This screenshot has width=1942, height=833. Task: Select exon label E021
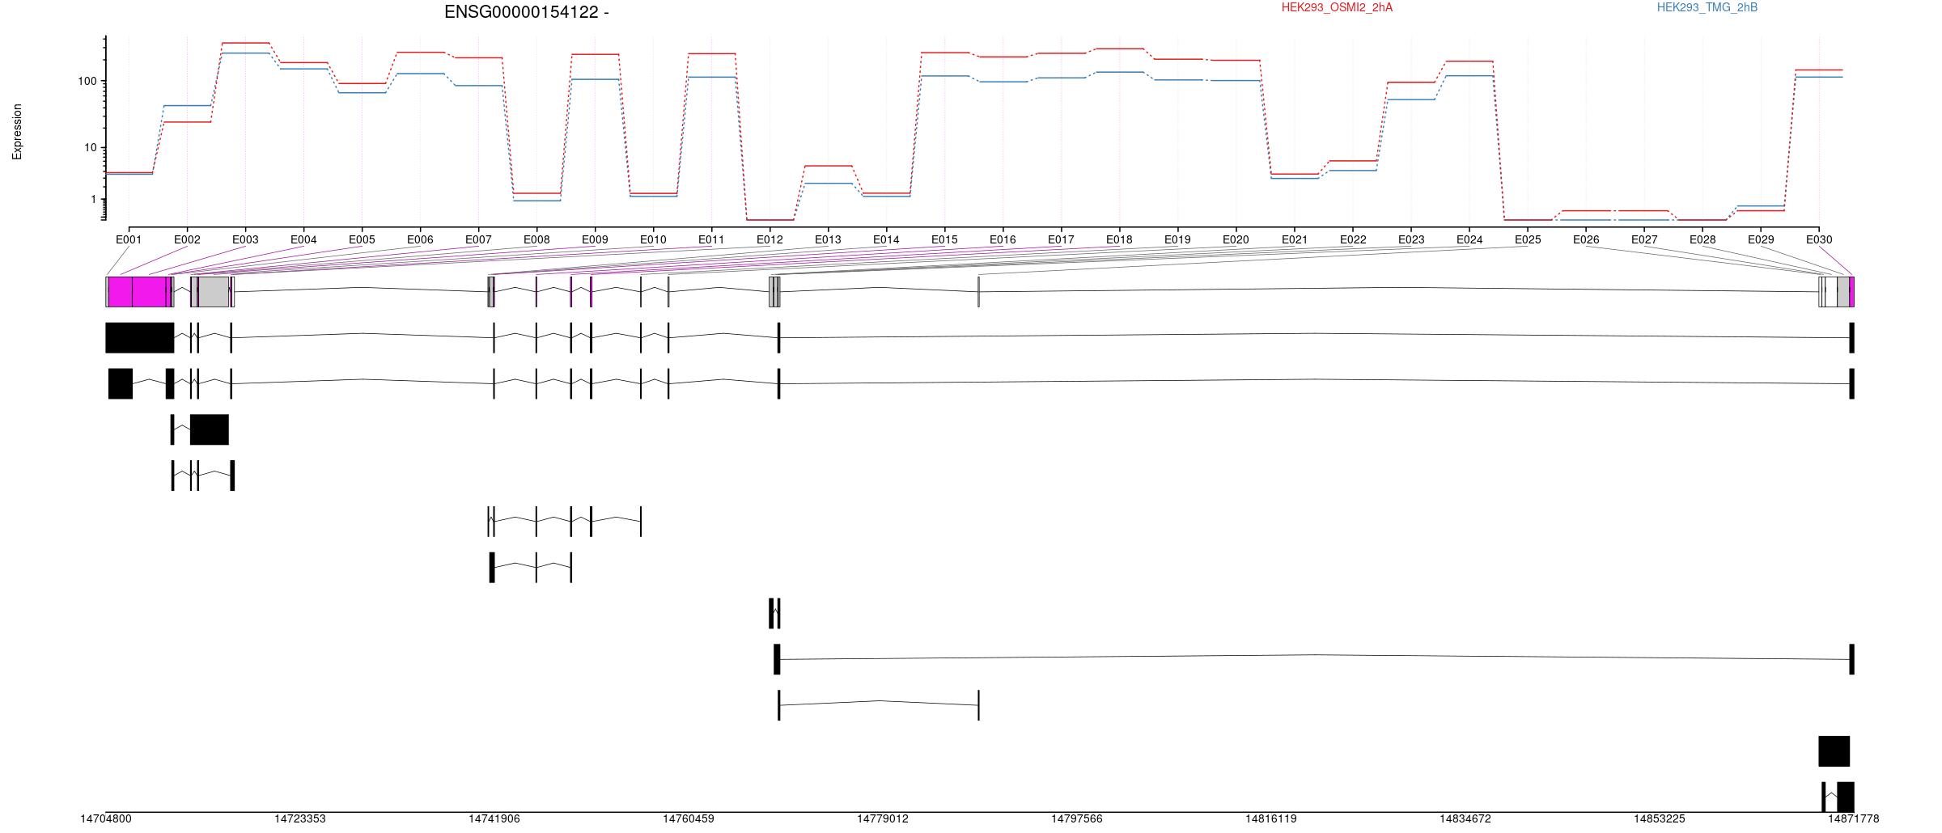point(1295,239)
